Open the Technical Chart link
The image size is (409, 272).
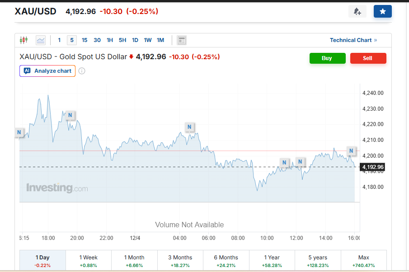353,40
